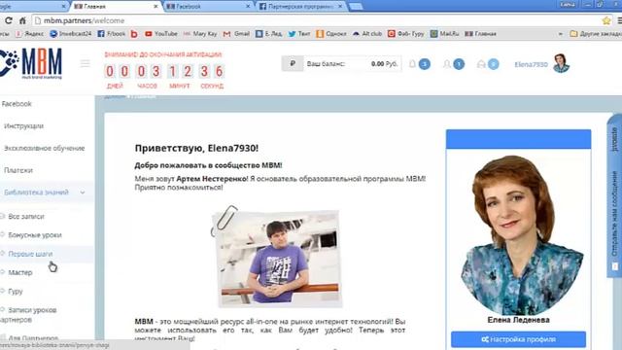
Task: Open Facebook in the left sidebar
Action: 17,104
